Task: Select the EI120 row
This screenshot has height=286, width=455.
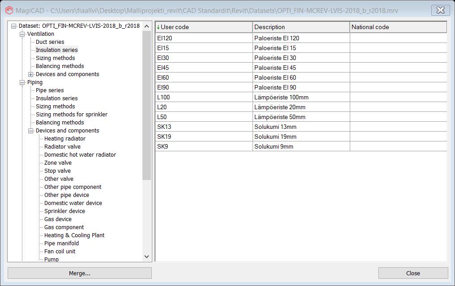Action: coord(301,38)
